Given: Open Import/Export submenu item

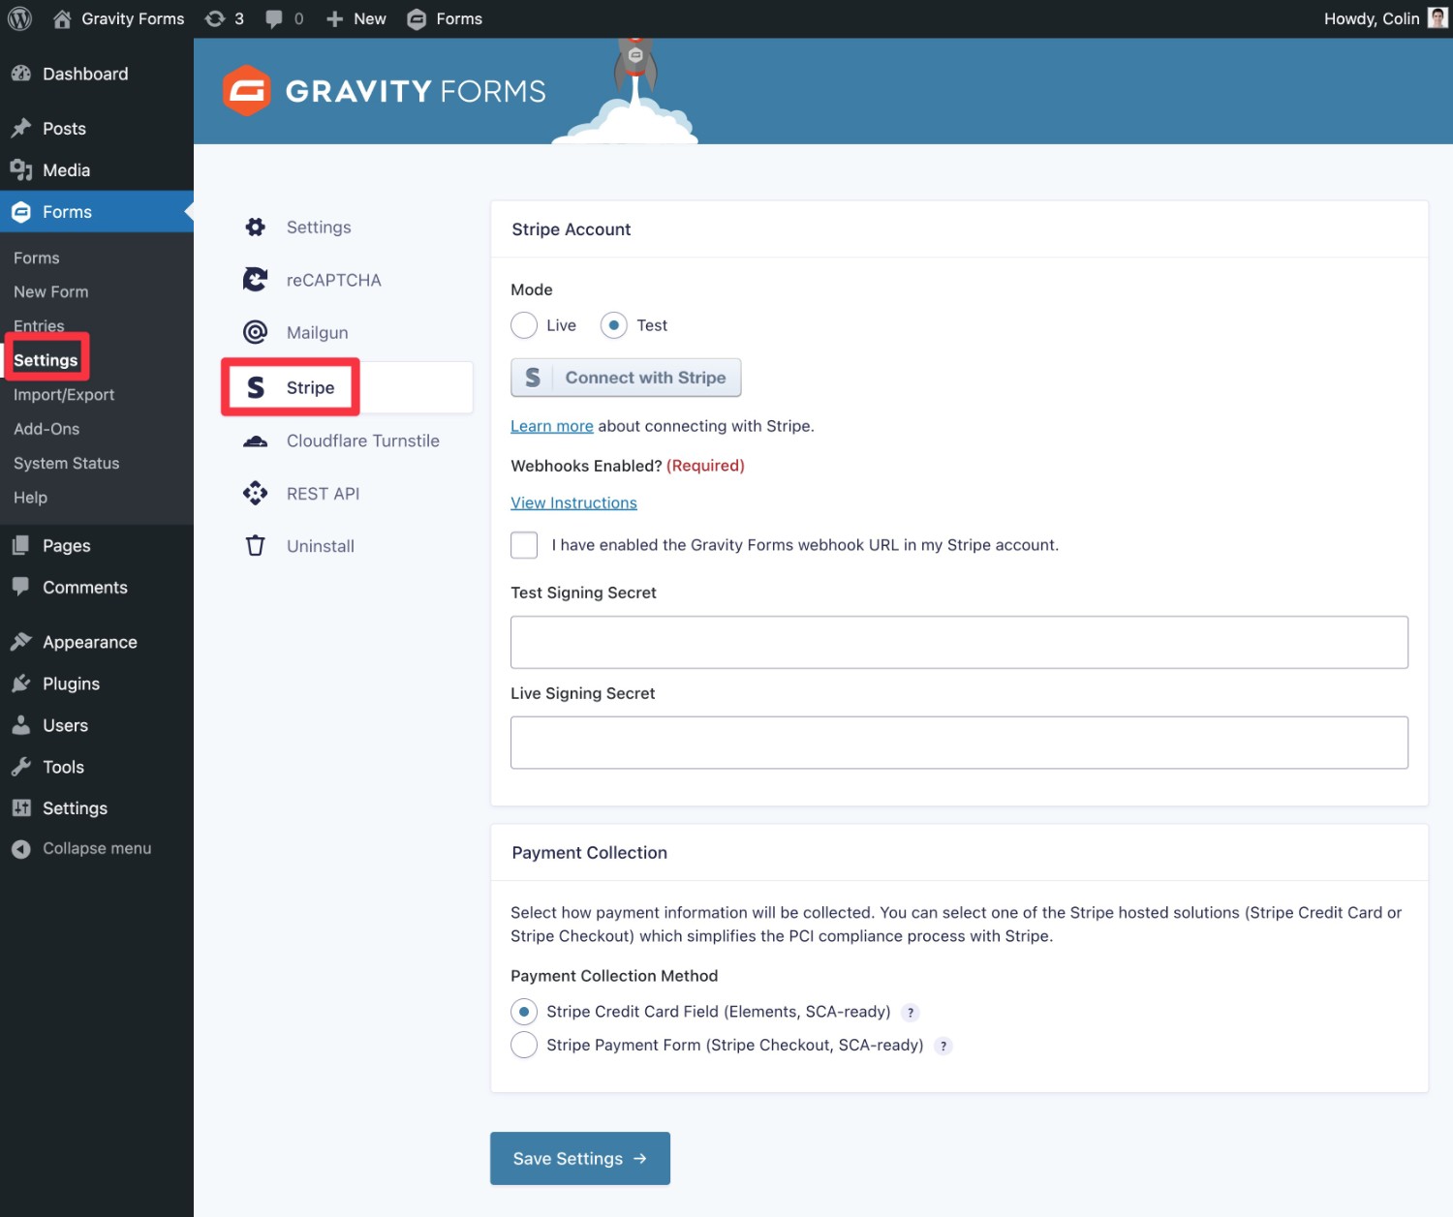Looking at the screenshot, I should (64, 395).
